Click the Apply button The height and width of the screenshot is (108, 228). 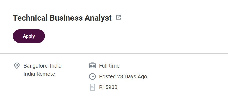[29, 36]
